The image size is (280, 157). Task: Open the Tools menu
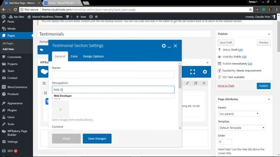pos(10,124)
